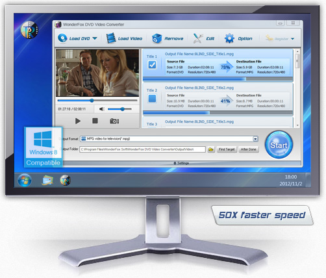Click the 41% conversion arrow
Image resolution: width=326 pixels, height=278 pixels.
[x=226, y=101]
